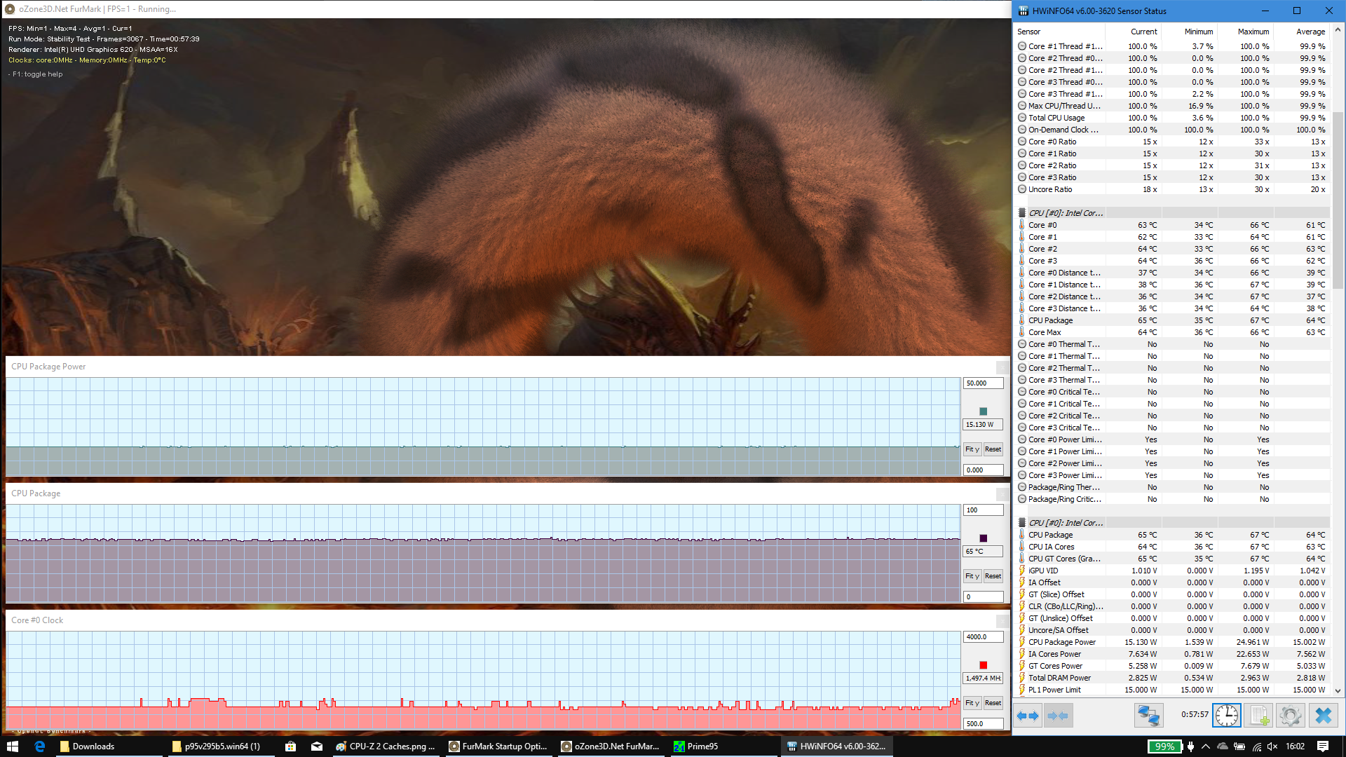Open HWiNFO sensor settings gear
1346x757 pixels.
pyautogui.click(x=1290, y=716)
